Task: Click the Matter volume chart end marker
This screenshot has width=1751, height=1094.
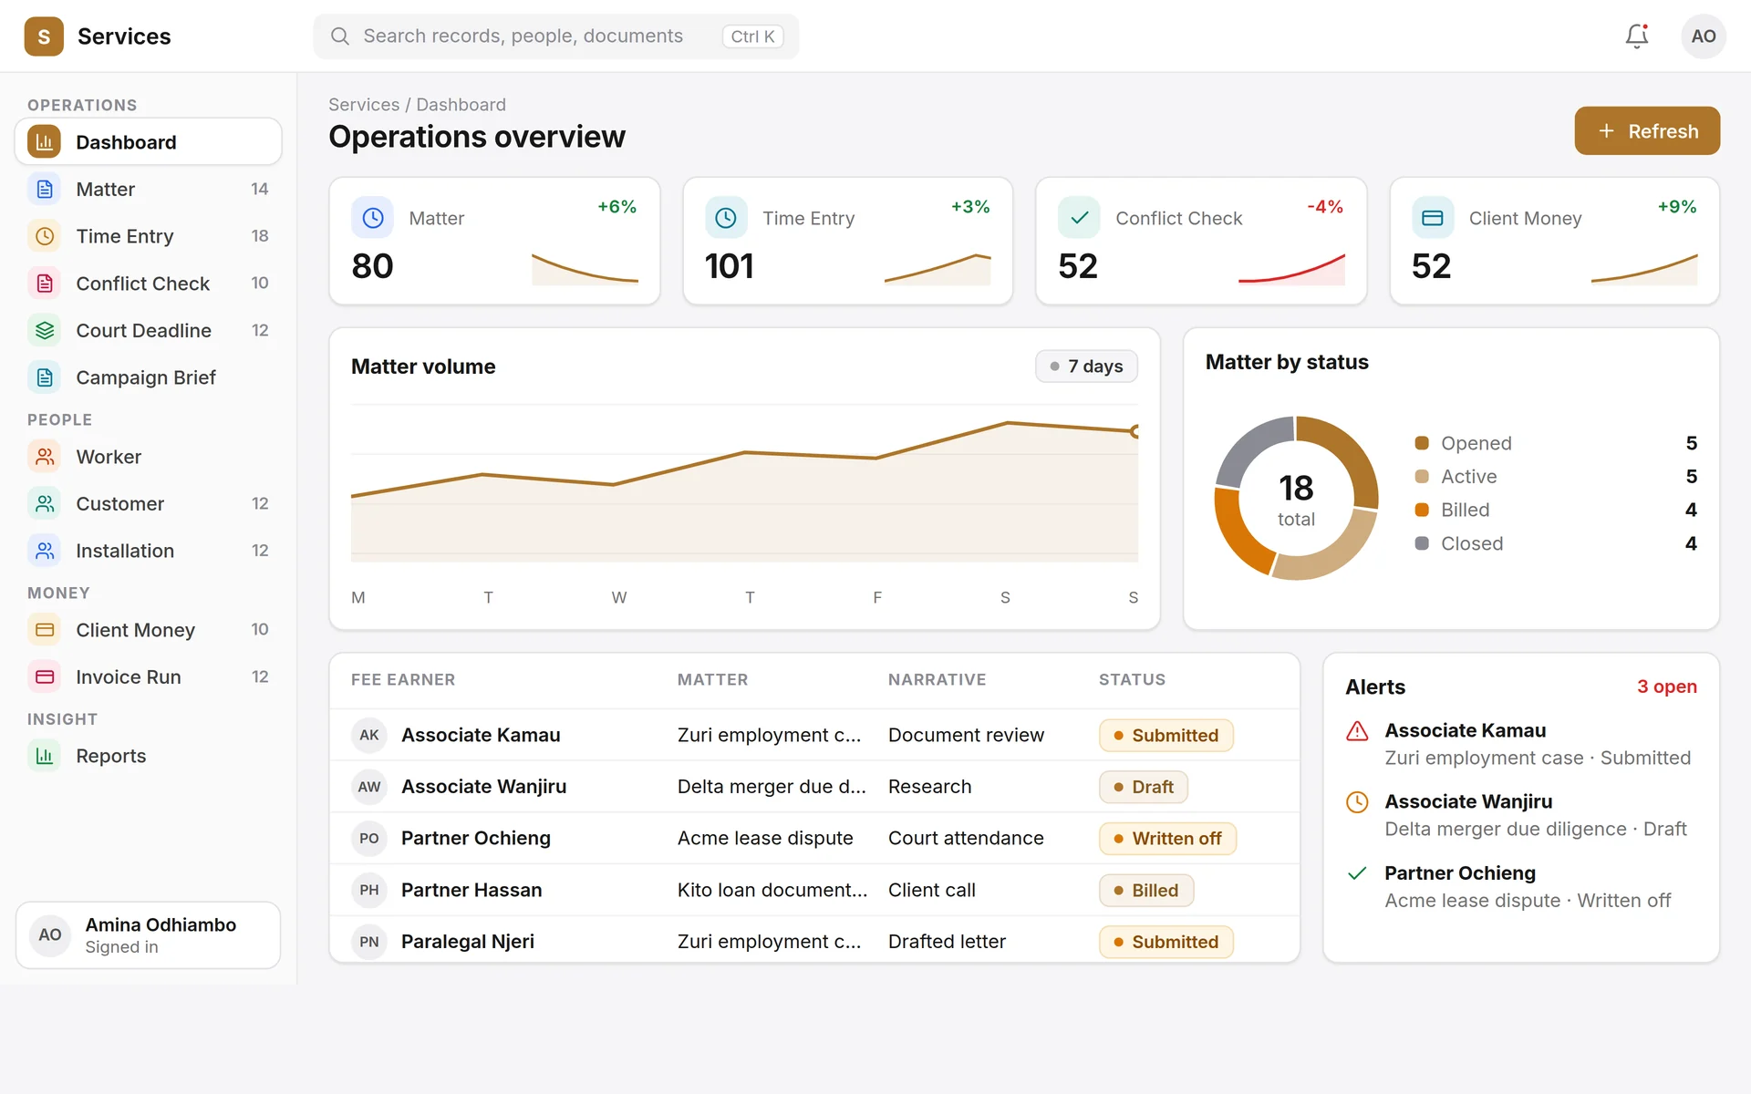Action: [x=1135, y=431]
